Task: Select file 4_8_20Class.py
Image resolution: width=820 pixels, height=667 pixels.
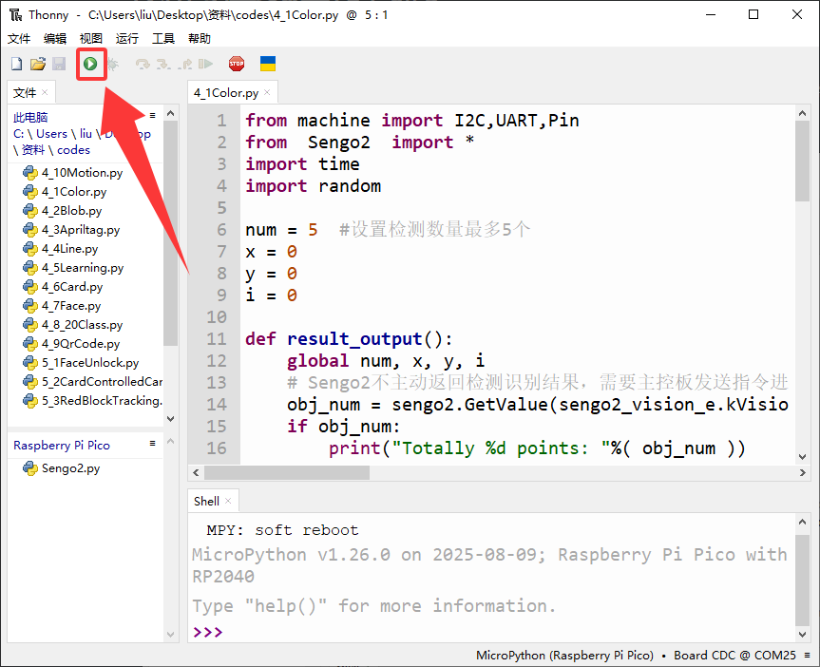Action: 73,325
